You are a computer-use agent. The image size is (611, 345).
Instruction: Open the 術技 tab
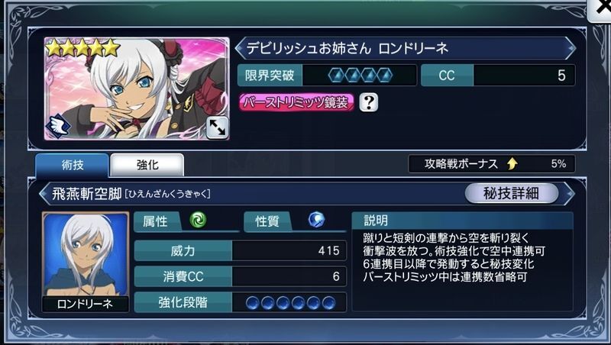(72, 165)
